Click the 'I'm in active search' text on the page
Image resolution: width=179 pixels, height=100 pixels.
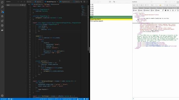(96, 21)
